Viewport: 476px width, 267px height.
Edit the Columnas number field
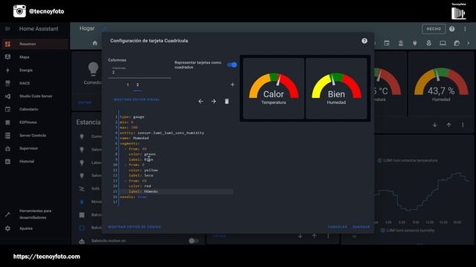tap(139, 72)
